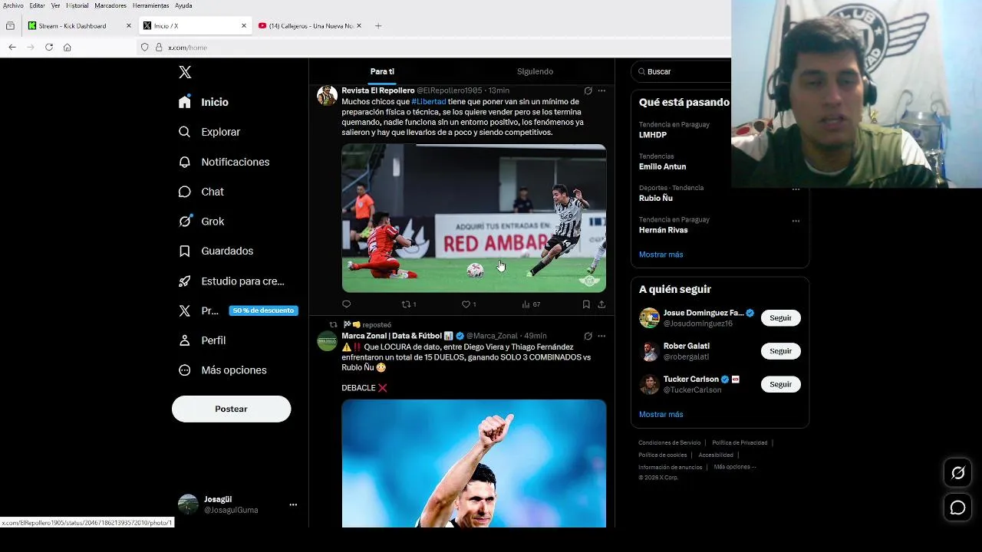The width and height of the screenshot is (982, 552).
Task: Expand footer Más opciones link
Action: pyautogui.click(x=734, y=467)
